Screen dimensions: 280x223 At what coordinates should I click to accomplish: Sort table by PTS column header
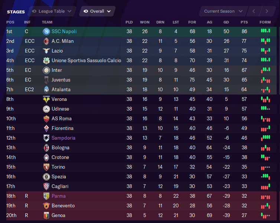click(244, 22)
